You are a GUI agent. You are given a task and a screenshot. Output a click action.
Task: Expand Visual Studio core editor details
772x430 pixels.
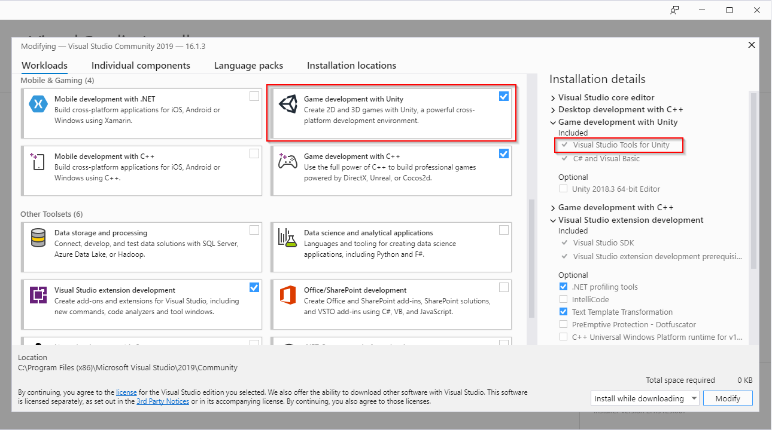(x=553, y=98)
